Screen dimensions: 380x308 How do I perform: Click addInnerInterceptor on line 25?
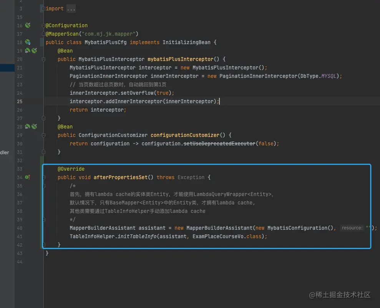[134, 101]
